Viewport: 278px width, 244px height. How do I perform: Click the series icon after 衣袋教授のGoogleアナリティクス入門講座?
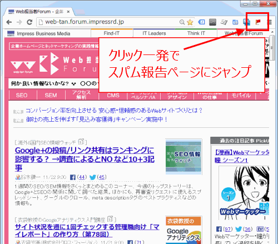[110, 219]
